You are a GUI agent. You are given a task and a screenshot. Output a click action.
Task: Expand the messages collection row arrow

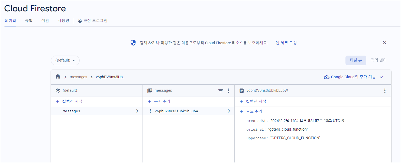pos(137,111)
